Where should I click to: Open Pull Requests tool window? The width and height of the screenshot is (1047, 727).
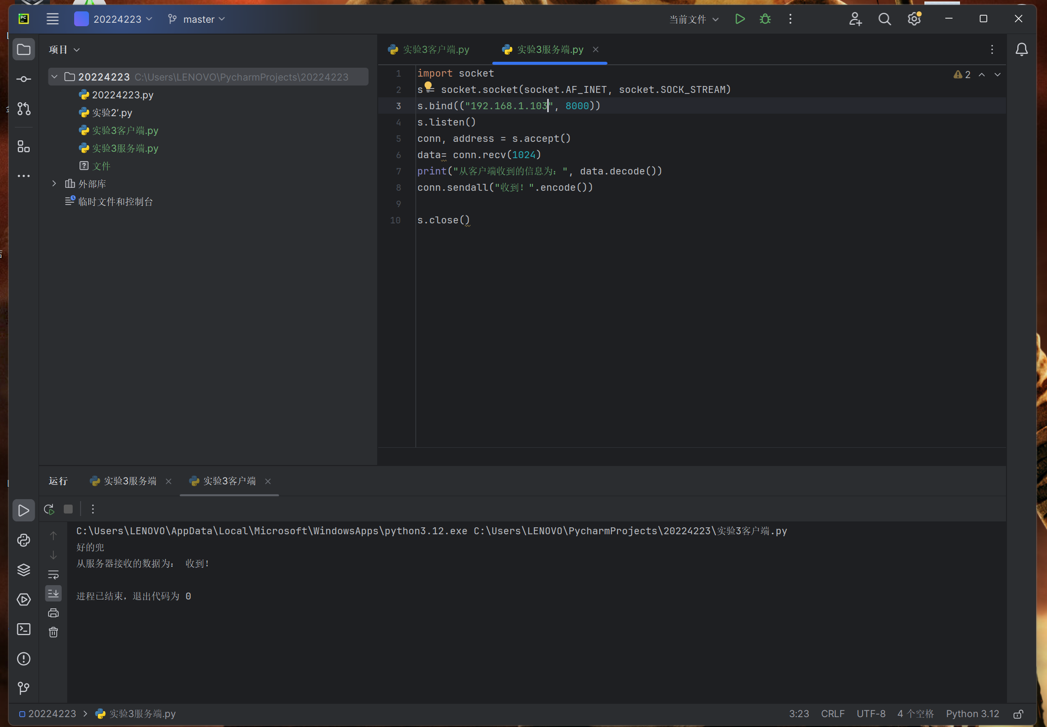[24, 109]
